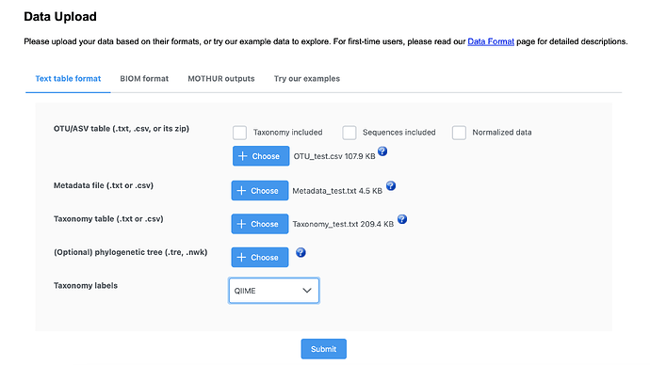Image resolution: width=650 pixels, height=365 pixels.
Task: Open help icon next to Metadata_test.txt
Action: pos(391,186)
